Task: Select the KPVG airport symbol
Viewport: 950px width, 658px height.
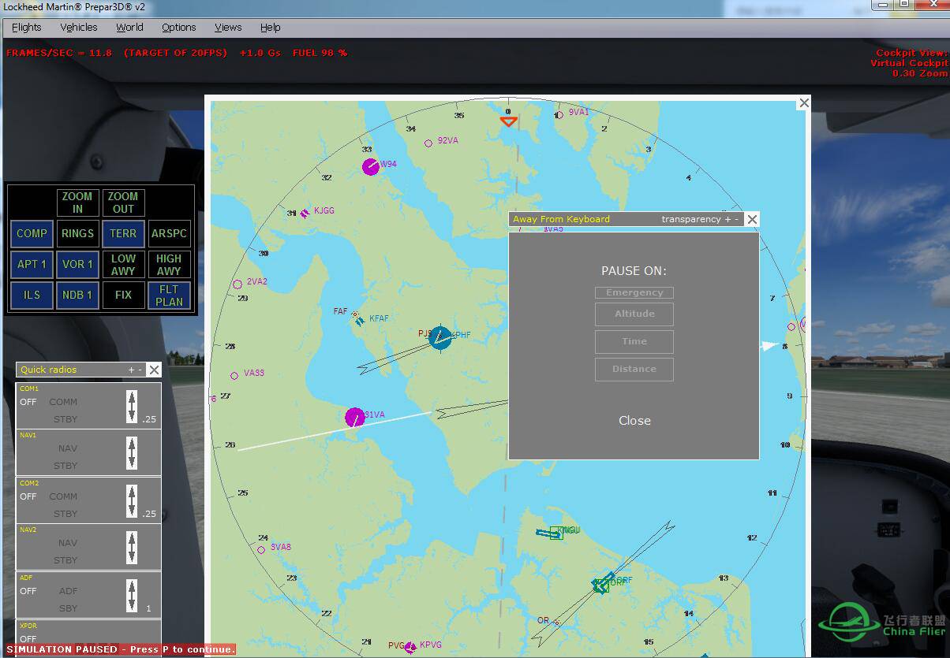Action: tap(410, 647)
